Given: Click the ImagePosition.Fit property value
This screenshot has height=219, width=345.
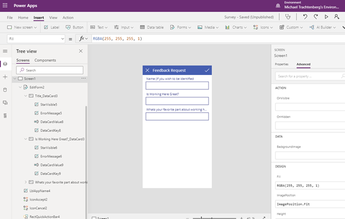Looking at the screenshot, I should pyautogui.click(x=310, y=204).
